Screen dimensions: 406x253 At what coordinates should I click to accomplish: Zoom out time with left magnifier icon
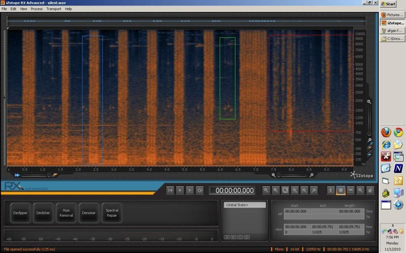tap(274, 175)
